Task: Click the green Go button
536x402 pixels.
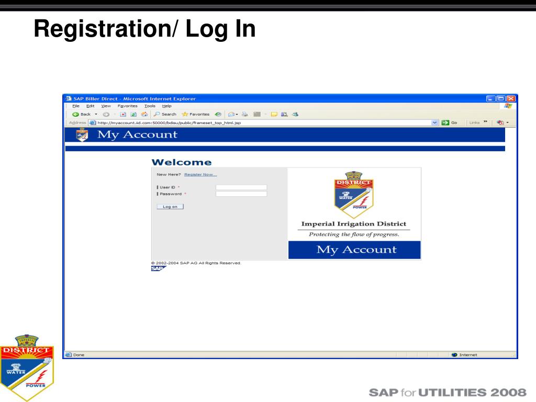Action: click(449, 122)
